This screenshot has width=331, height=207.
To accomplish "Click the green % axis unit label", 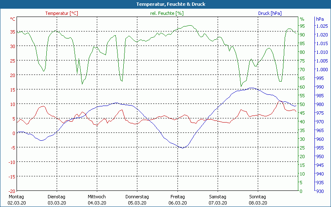I will [x=302, y=19].
